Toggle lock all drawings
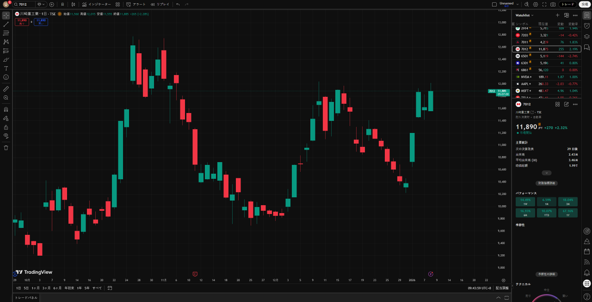The image size is (592, 302). (6, 127)
